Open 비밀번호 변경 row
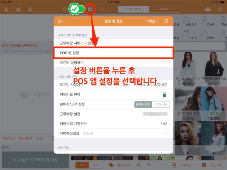227x170 pixels. (113, 94)
